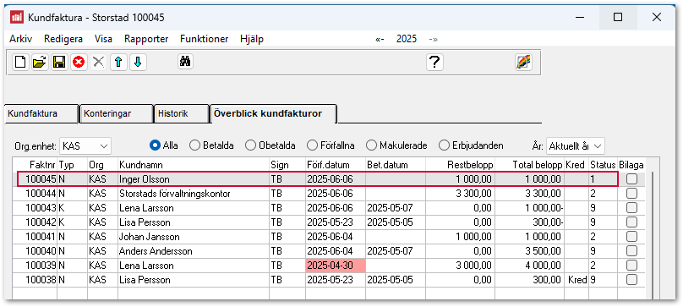This screenshot has height=307, width=683.
Task: Click the question mark help icon
Action: (434, 63)
